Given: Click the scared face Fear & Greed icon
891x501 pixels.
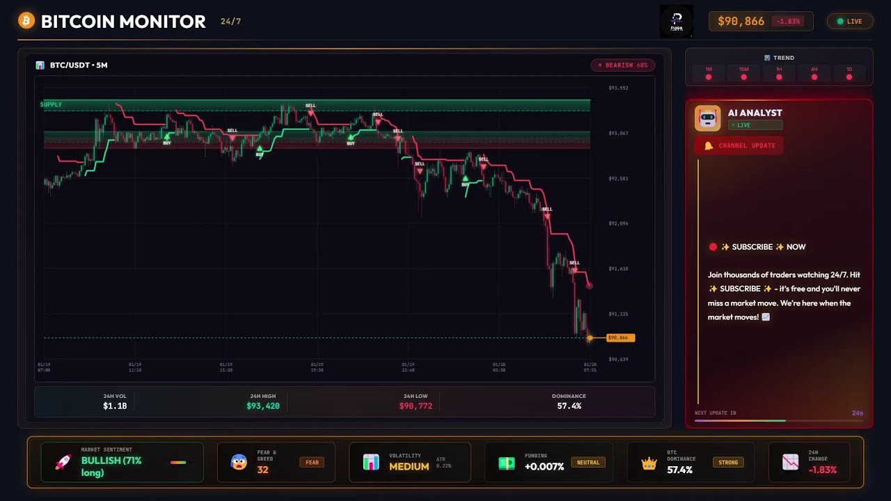Looking at the screenshot, I should pos(239,462).
